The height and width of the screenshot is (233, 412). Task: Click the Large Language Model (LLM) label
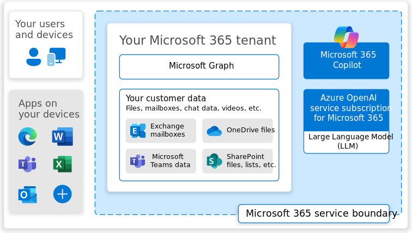pos(346,142)
